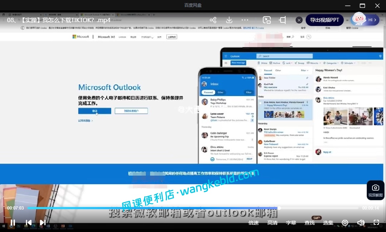
Task: Click Archive in the Outlook toolbar
Action: (x=275, y=63)
